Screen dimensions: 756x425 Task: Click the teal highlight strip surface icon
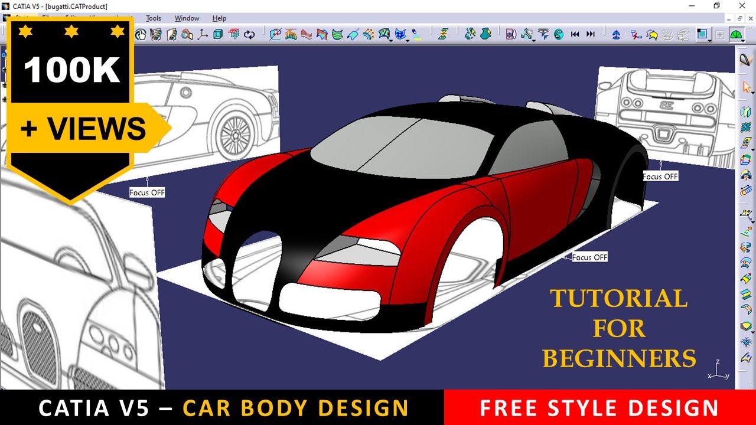tap(353, 35)
